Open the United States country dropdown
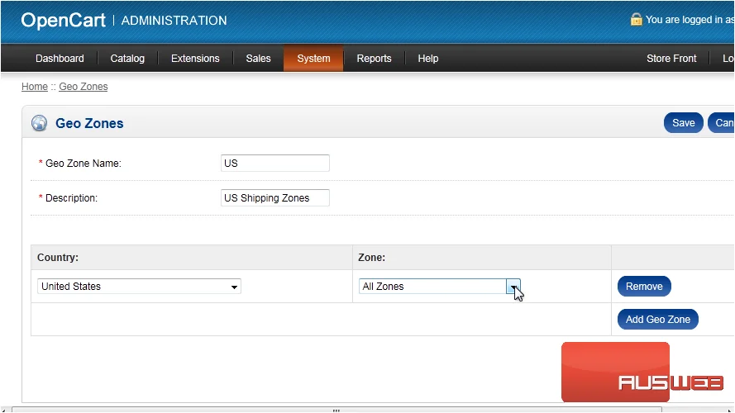The width and height of the screenshot is (735, 413). tap(139, 286)
